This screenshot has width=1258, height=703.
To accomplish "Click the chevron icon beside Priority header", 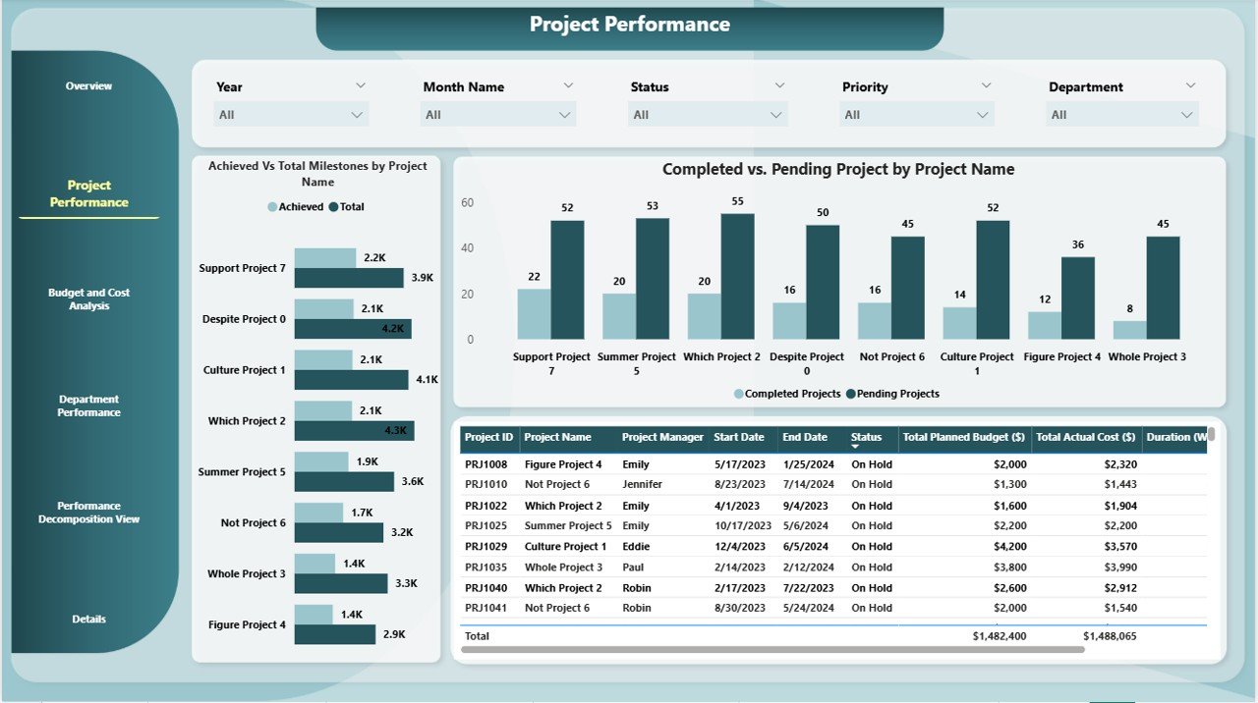I will tap(986, 85).
